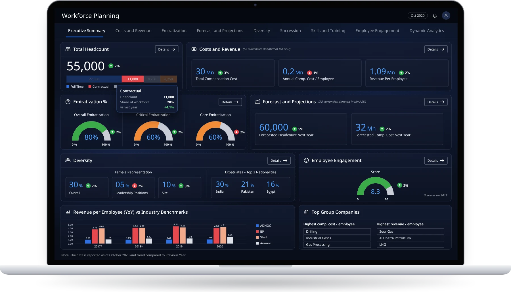Click red trend arrow beside Core Emiratization gauge

click(x=236, y=132)
